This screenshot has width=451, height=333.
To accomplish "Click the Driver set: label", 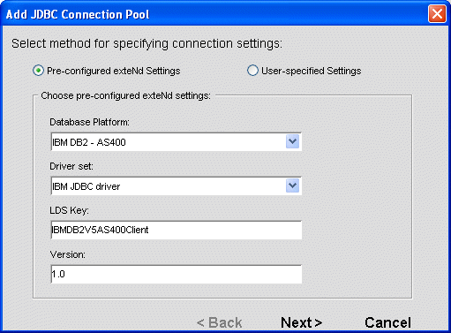I will (71, 166).
